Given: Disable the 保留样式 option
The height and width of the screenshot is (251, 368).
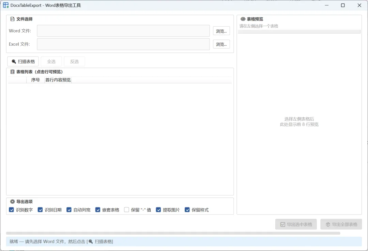Looking at the screenshot, I should (x=187, y=210).
